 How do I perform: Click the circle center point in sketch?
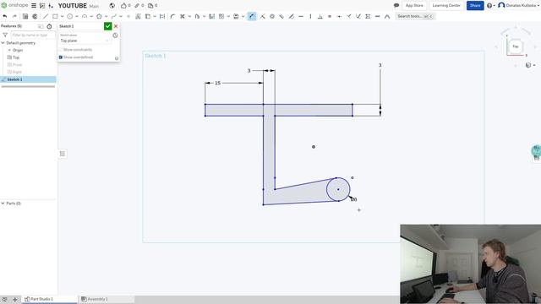[x=338, y=189]
